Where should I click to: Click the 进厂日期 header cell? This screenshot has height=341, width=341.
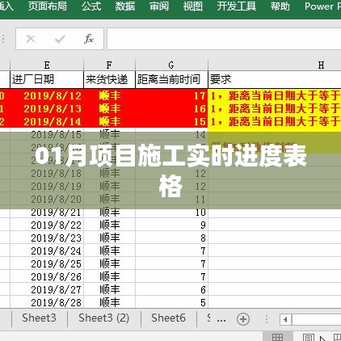click(x=47, y=79)
